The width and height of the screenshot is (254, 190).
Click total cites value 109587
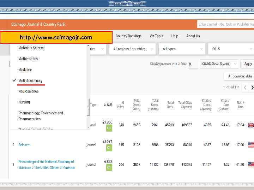click(x=187, y=125)
